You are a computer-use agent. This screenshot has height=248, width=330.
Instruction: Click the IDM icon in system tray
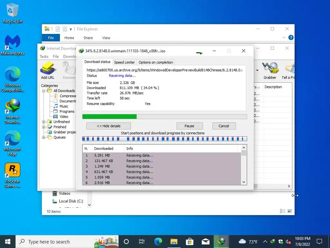[x=273, y=242]
